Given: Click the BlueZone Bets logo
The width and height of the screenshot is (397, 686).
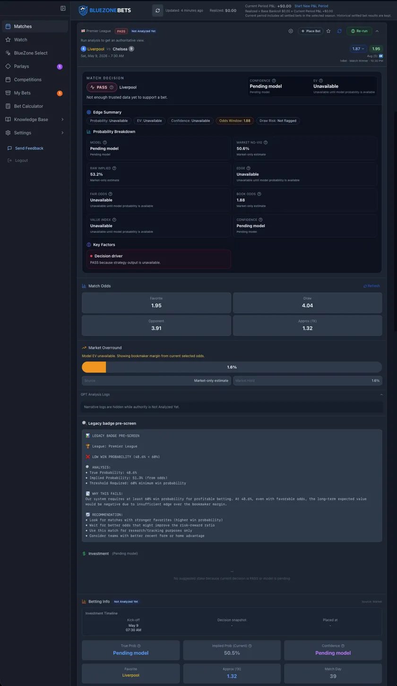Looking at the screenshot, I should [105, 10].
